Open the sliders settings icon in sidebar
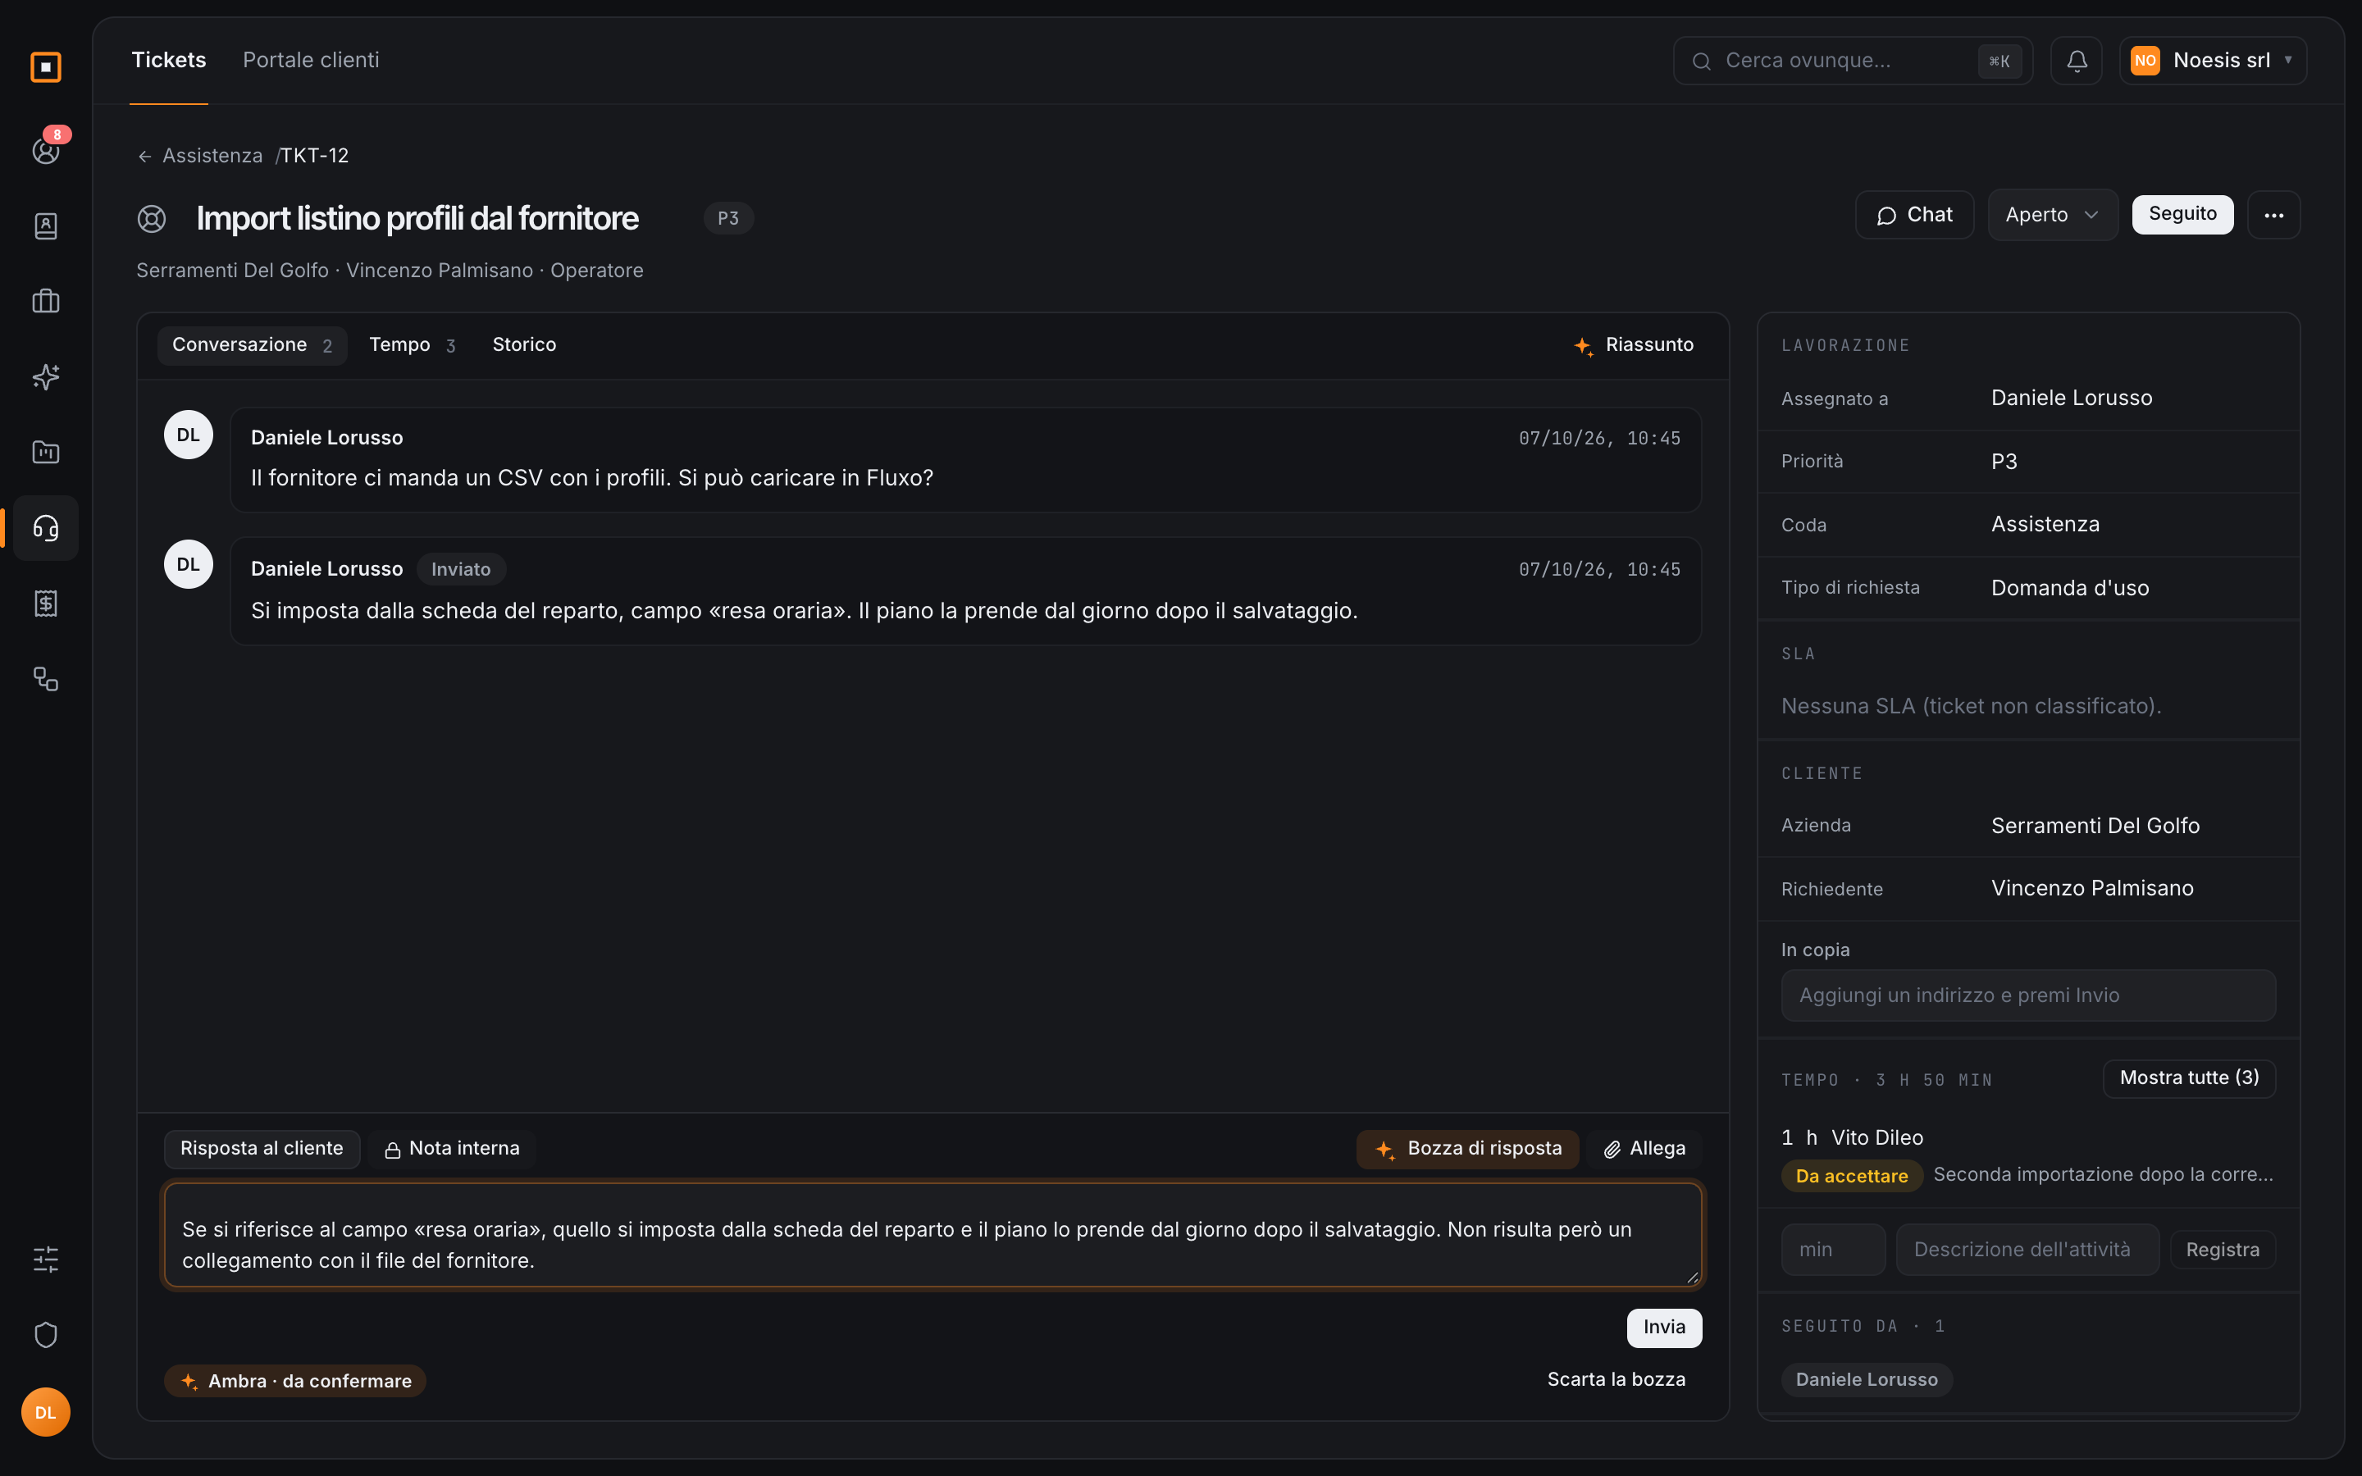The image size is (2362, 1476). pos(46,1260)
